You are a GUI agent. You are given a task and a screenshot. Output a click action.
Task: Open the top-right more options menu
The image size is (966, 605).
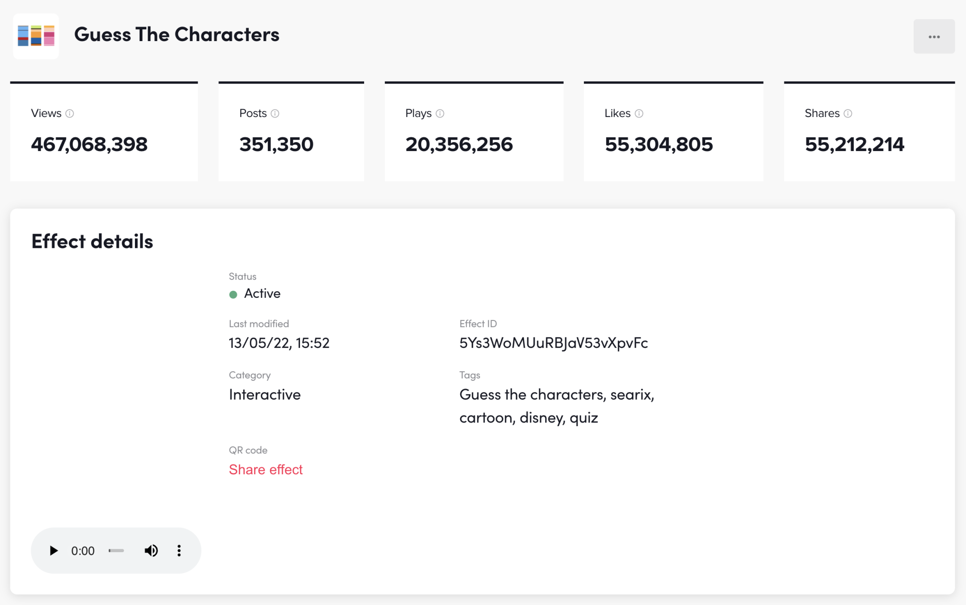pyautogui.click(x=934, y=36)
